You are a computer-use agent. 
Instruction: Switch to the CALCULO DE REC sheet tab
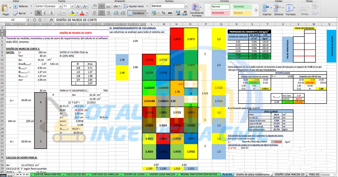click(77, 174)
